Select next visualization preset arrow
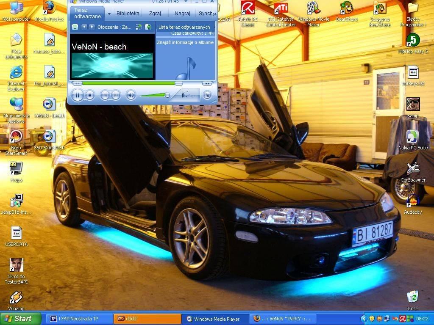 92,27
